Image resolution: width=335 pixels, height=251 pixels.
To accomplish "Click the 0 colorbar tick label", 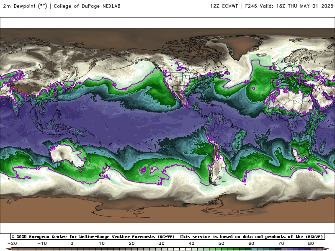I will 72,243.
